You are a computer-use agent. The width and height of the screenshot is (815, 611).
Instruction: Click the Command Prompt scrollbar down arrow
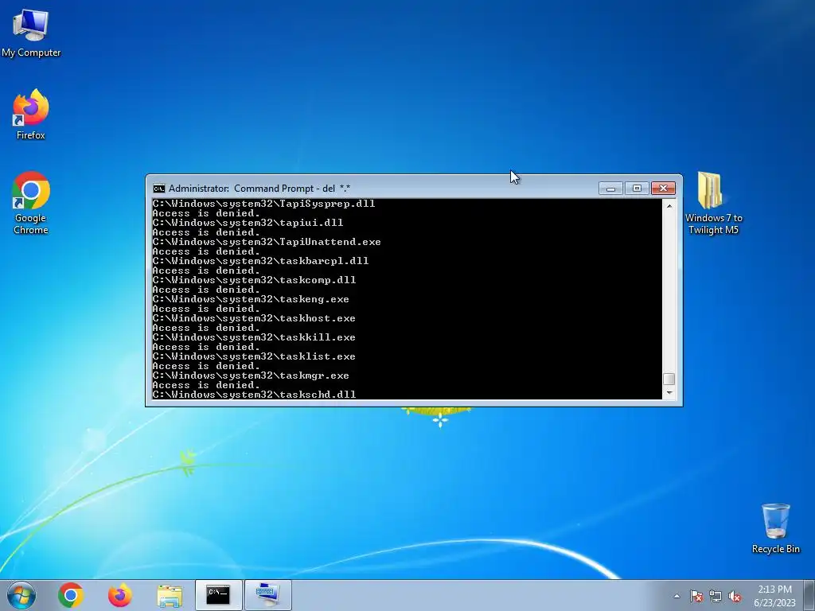coord(669,393)
